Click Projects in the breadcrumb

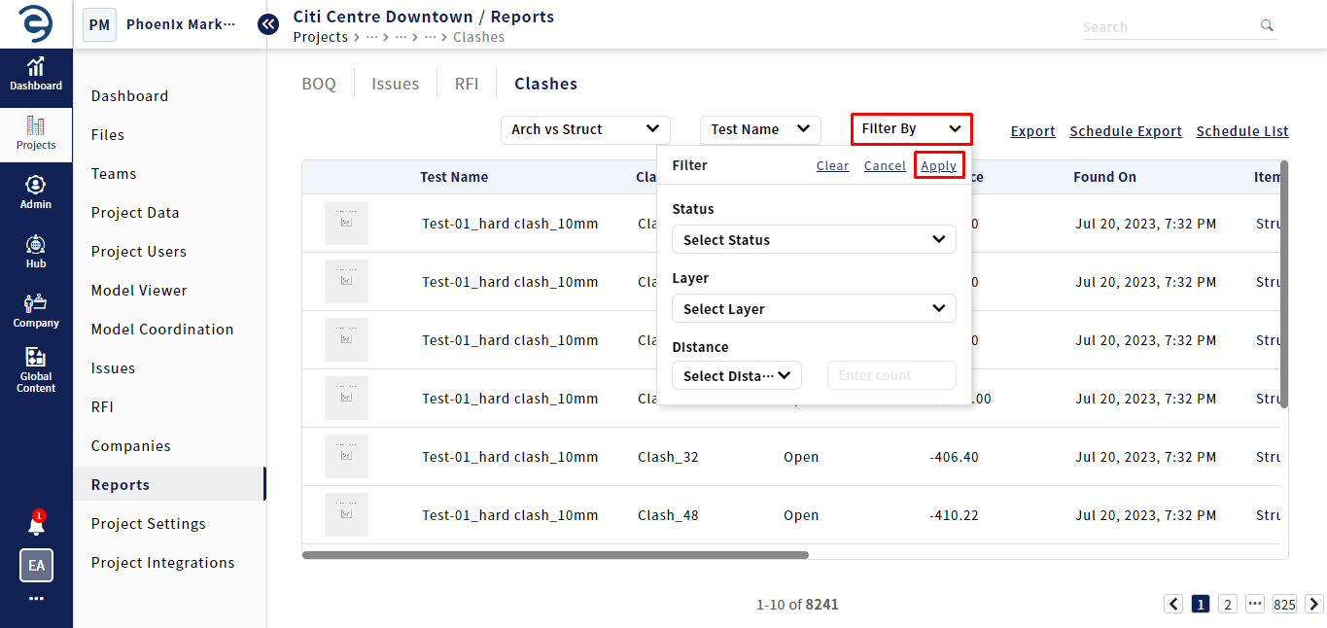click(x=320, y=37)
